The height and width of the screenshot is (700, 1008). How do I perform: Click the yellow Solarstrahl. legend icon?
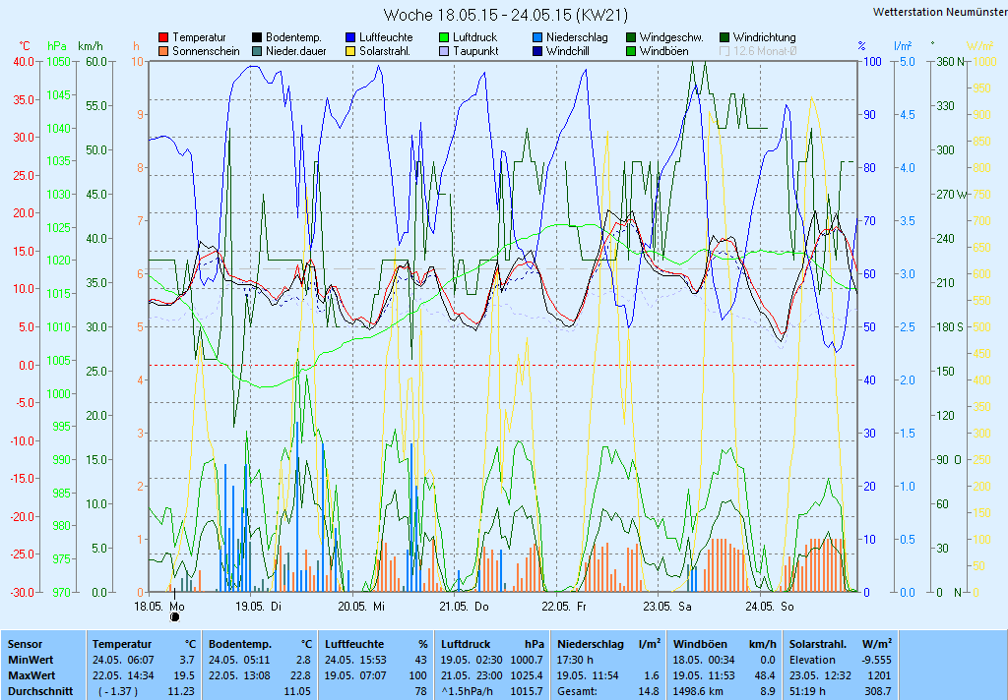(350, 51)
